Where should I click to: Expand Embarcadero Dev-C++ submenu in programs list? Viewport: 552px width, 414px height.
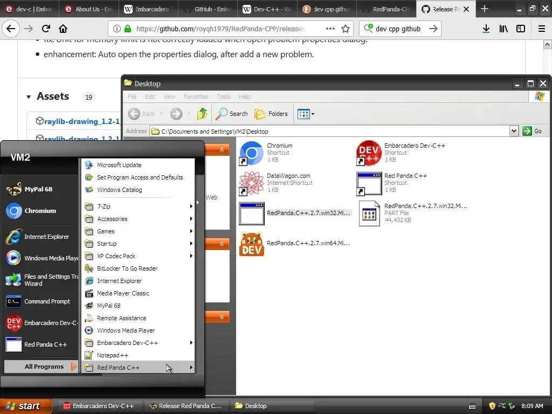pyautogui.click(x=139, y=343)
